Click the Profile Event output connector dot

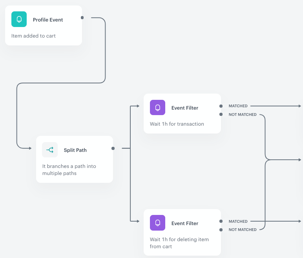coord(82,18)
